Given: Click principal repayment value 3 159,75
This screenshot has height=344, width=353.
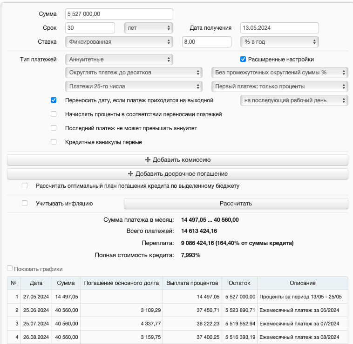Looking at the screenshot, I should 151,337.
